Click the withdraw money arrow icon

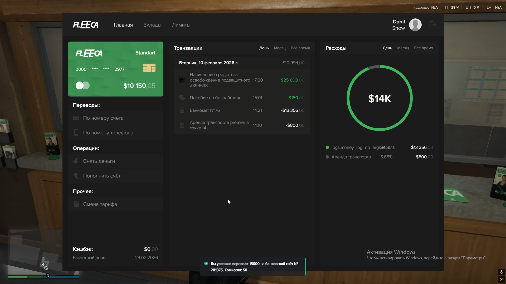76,161
